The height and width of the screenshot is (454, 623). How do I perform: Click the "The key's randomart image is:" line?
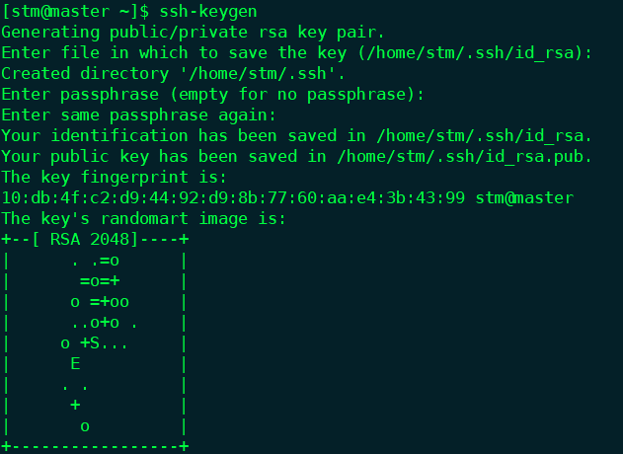click(x=144, y=219)
